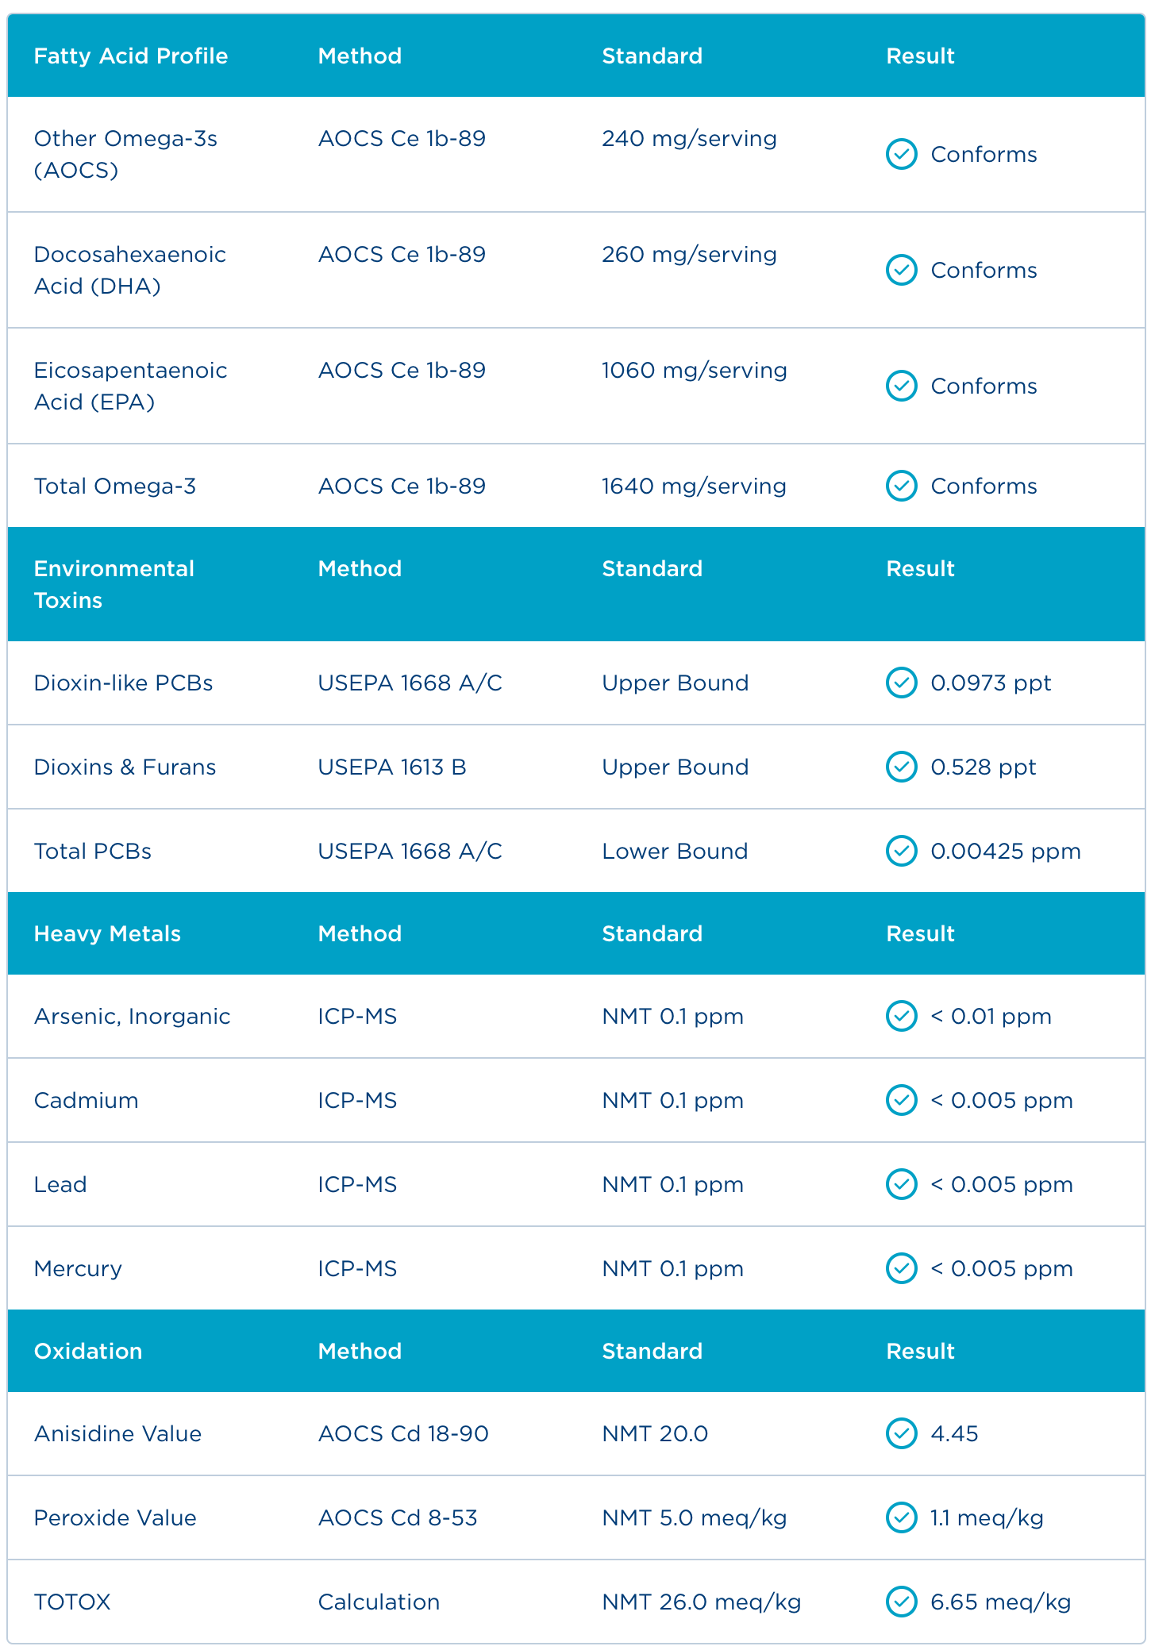Click the USEPA 1613 B method cell
The width and height of the screenshot is (1151, 1650).
pos(392,767)
